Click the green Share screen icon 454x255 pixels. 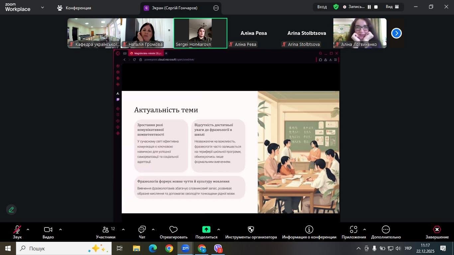click(x=206, y=230)
